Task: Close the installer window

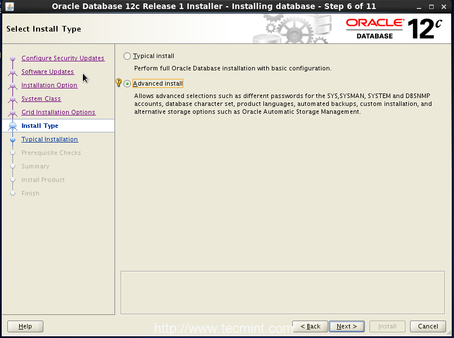Action: [x=444, y=7]
